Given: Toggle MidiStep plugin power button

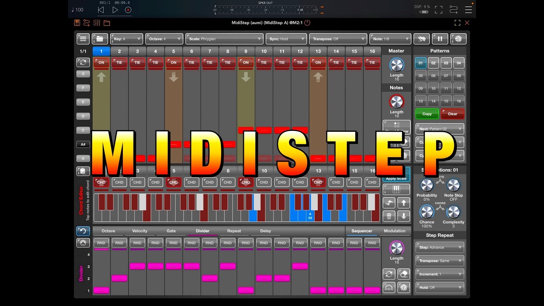Looking at the screenshot, I should (x=307, y=23).
